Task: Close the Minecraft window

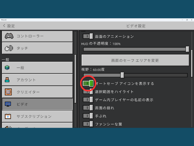Action: pos(191,20)
